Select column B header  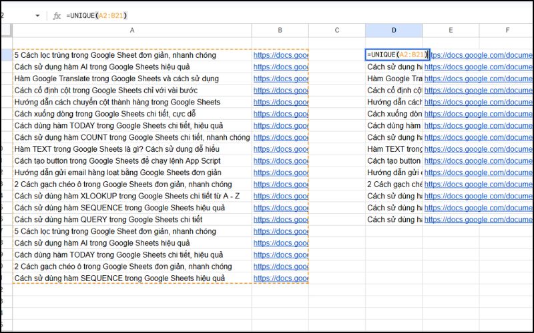point(280,31)
